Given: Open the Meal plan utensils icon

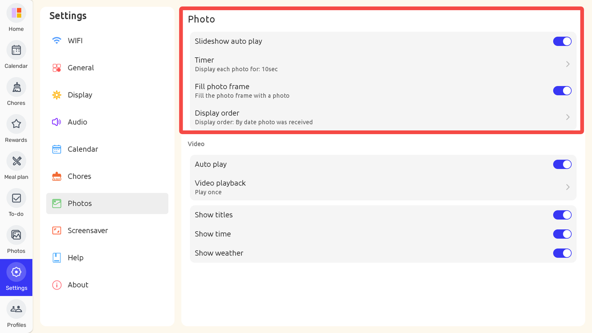Looking at the screenshot, I should click(16, 161).
